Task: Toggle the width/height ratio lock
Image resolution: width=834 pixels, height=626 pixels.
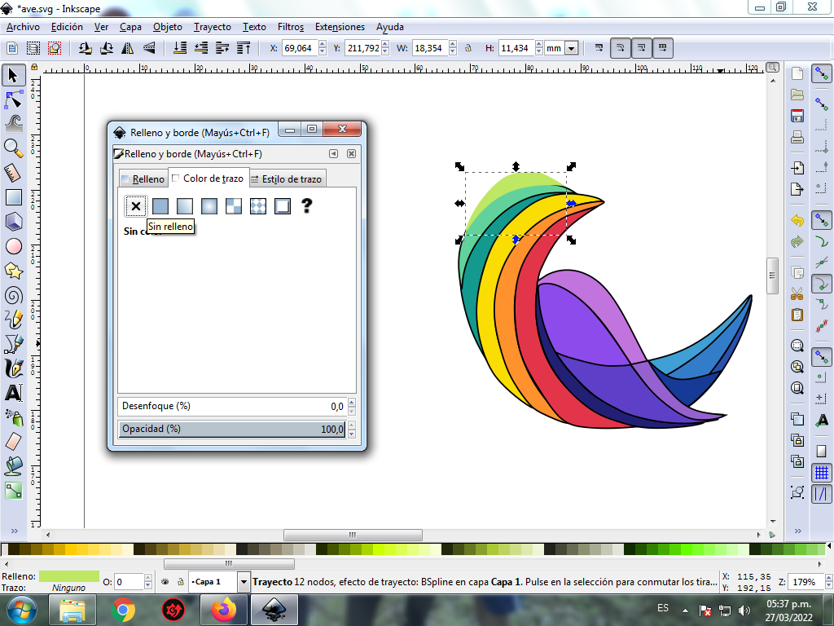Action: (x=468, y=49)
